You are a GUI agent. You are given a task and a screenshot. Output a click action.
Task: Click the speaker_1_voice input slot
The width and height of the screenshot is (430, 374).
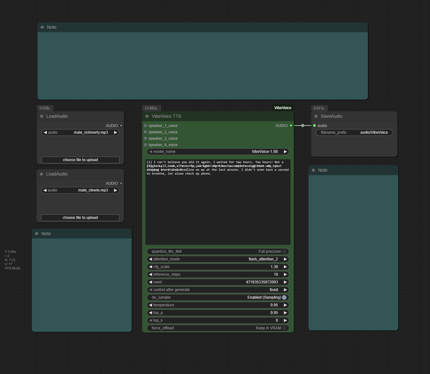pos(146,126)
